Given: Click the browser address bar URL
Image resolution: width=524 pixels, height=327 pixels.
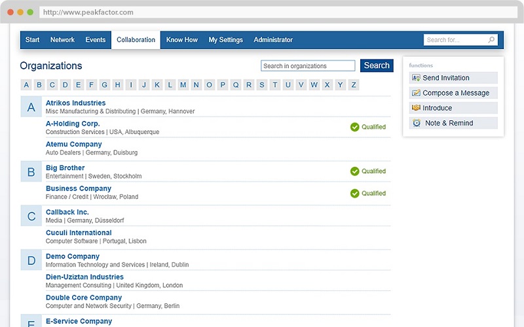Looking at the screenshot, I should point(88,12).
